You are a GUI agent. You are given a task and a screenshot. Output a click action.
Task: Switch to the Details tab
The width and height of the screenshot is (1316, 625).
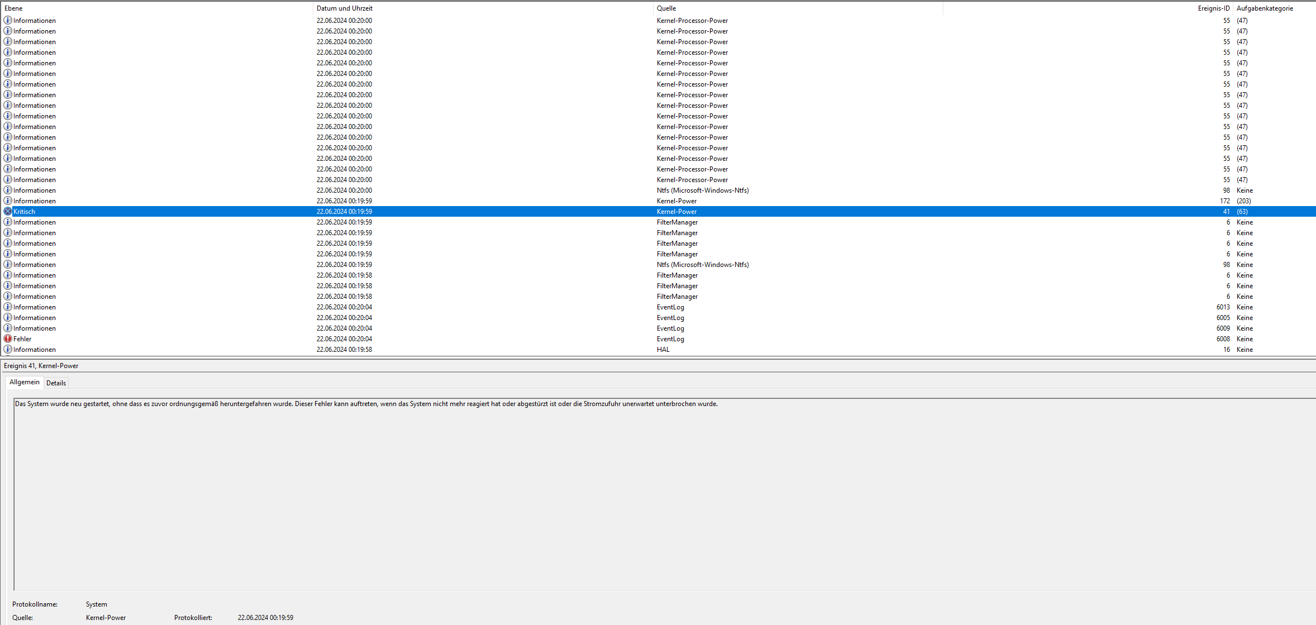(x=56, y=383)
